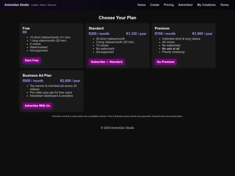Click Standard's 'Ad-supported' item
Viewport: 235px width, 176px height.
pyautogui.click(x=105, y=52)
